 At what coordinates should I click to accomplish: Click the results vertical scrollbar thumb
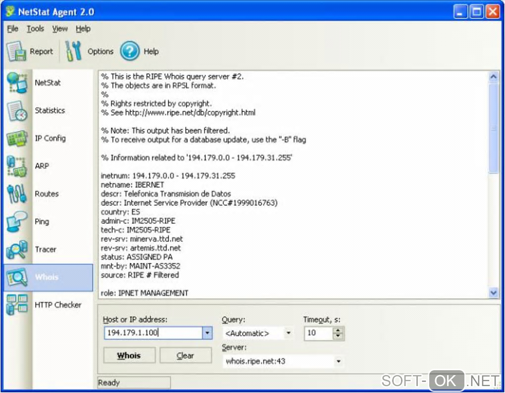pyautogui.click(x=493, y=128)
